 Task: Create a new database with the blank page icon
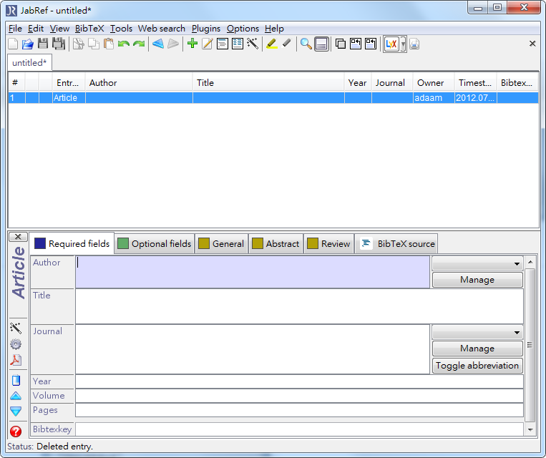[13, 44]
